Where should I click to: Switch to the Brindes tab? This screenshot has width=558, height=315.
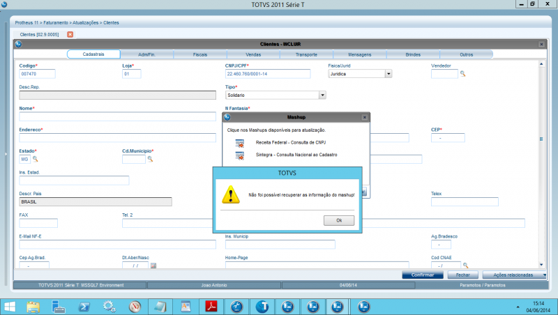click(413, 55)
